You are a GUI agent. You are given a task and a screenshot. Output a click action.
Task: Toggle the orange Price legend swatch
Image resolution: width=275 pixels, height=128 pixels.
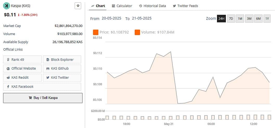(95, 32)
